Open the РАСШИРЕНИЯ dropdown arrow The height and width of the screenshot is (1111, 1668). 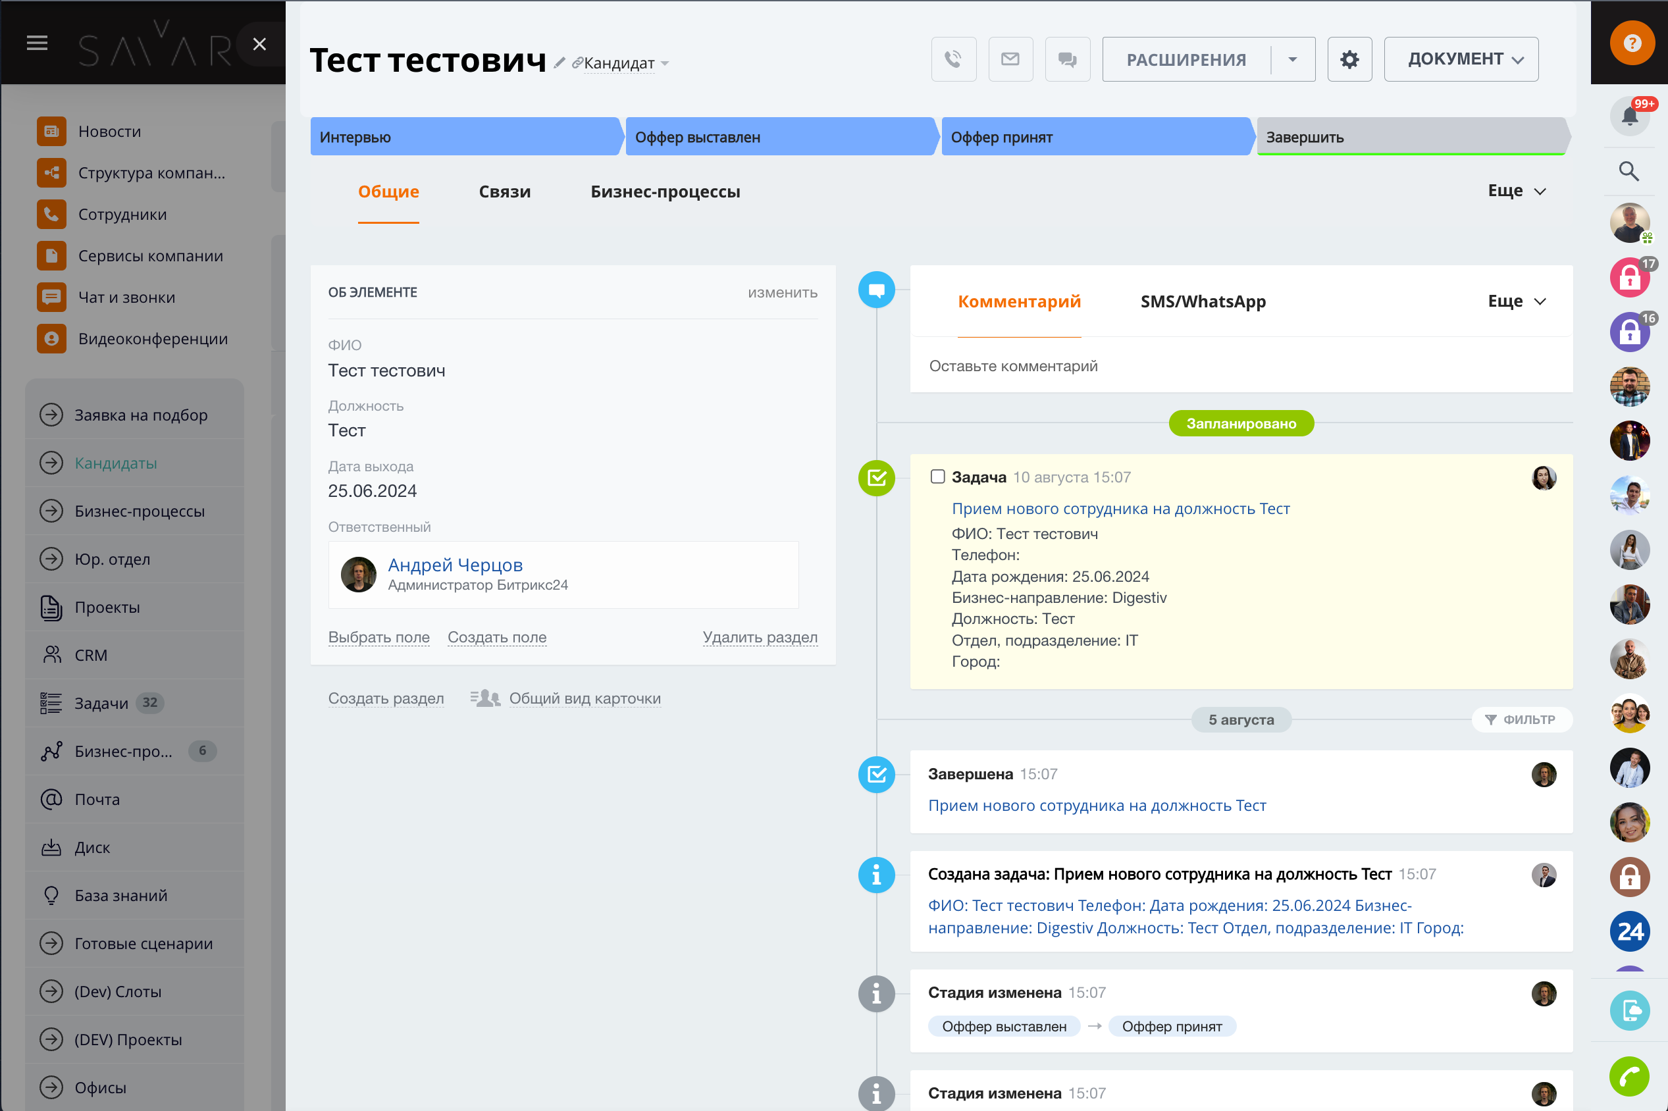coord(1291,59)
